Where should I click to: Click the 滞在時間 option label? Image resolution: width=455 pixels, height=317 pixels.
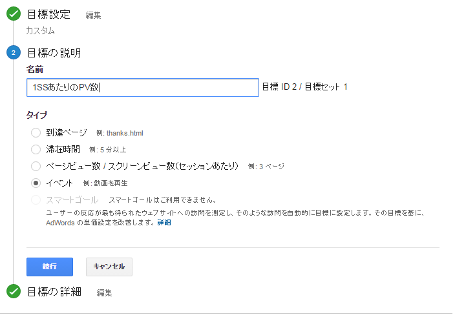[63, 150]
